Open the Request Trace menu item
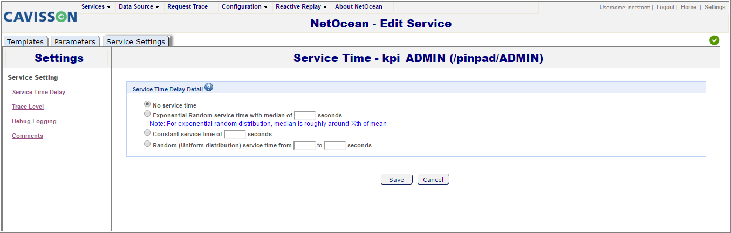Viewport: 731px width, 233px height. point(187,7)
